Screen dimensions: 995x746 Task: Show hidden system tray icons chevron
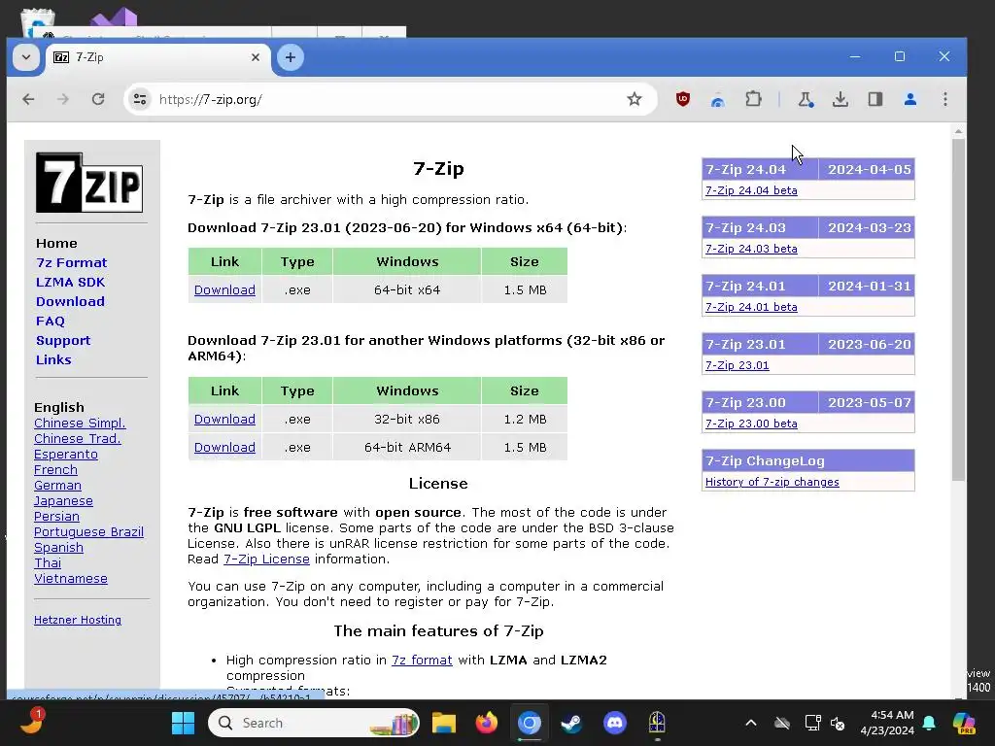751,723
